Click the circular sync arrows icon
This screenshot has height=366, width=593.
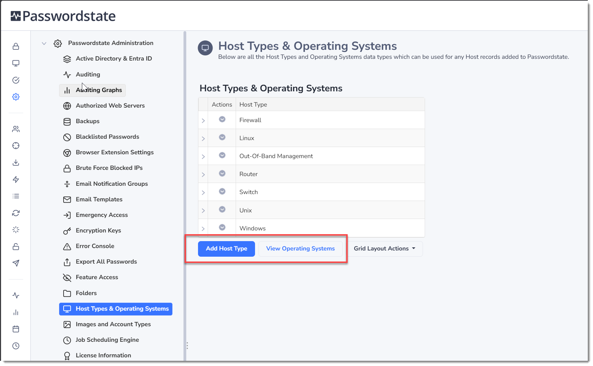pyautogui.click(x=16, y=213)
